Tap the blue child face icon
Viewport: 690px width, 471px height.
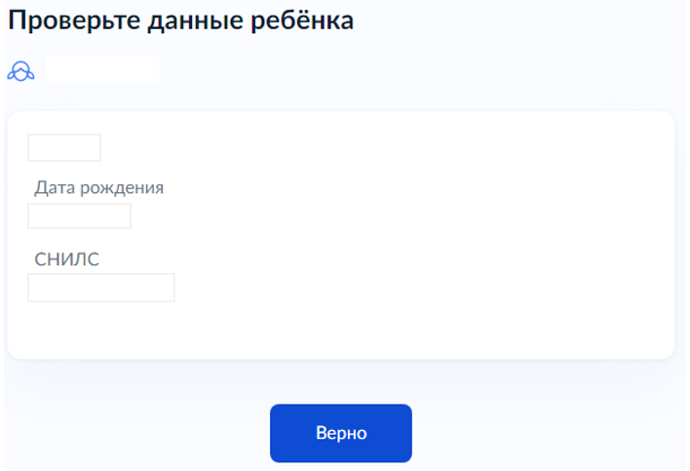pos(20,70)
